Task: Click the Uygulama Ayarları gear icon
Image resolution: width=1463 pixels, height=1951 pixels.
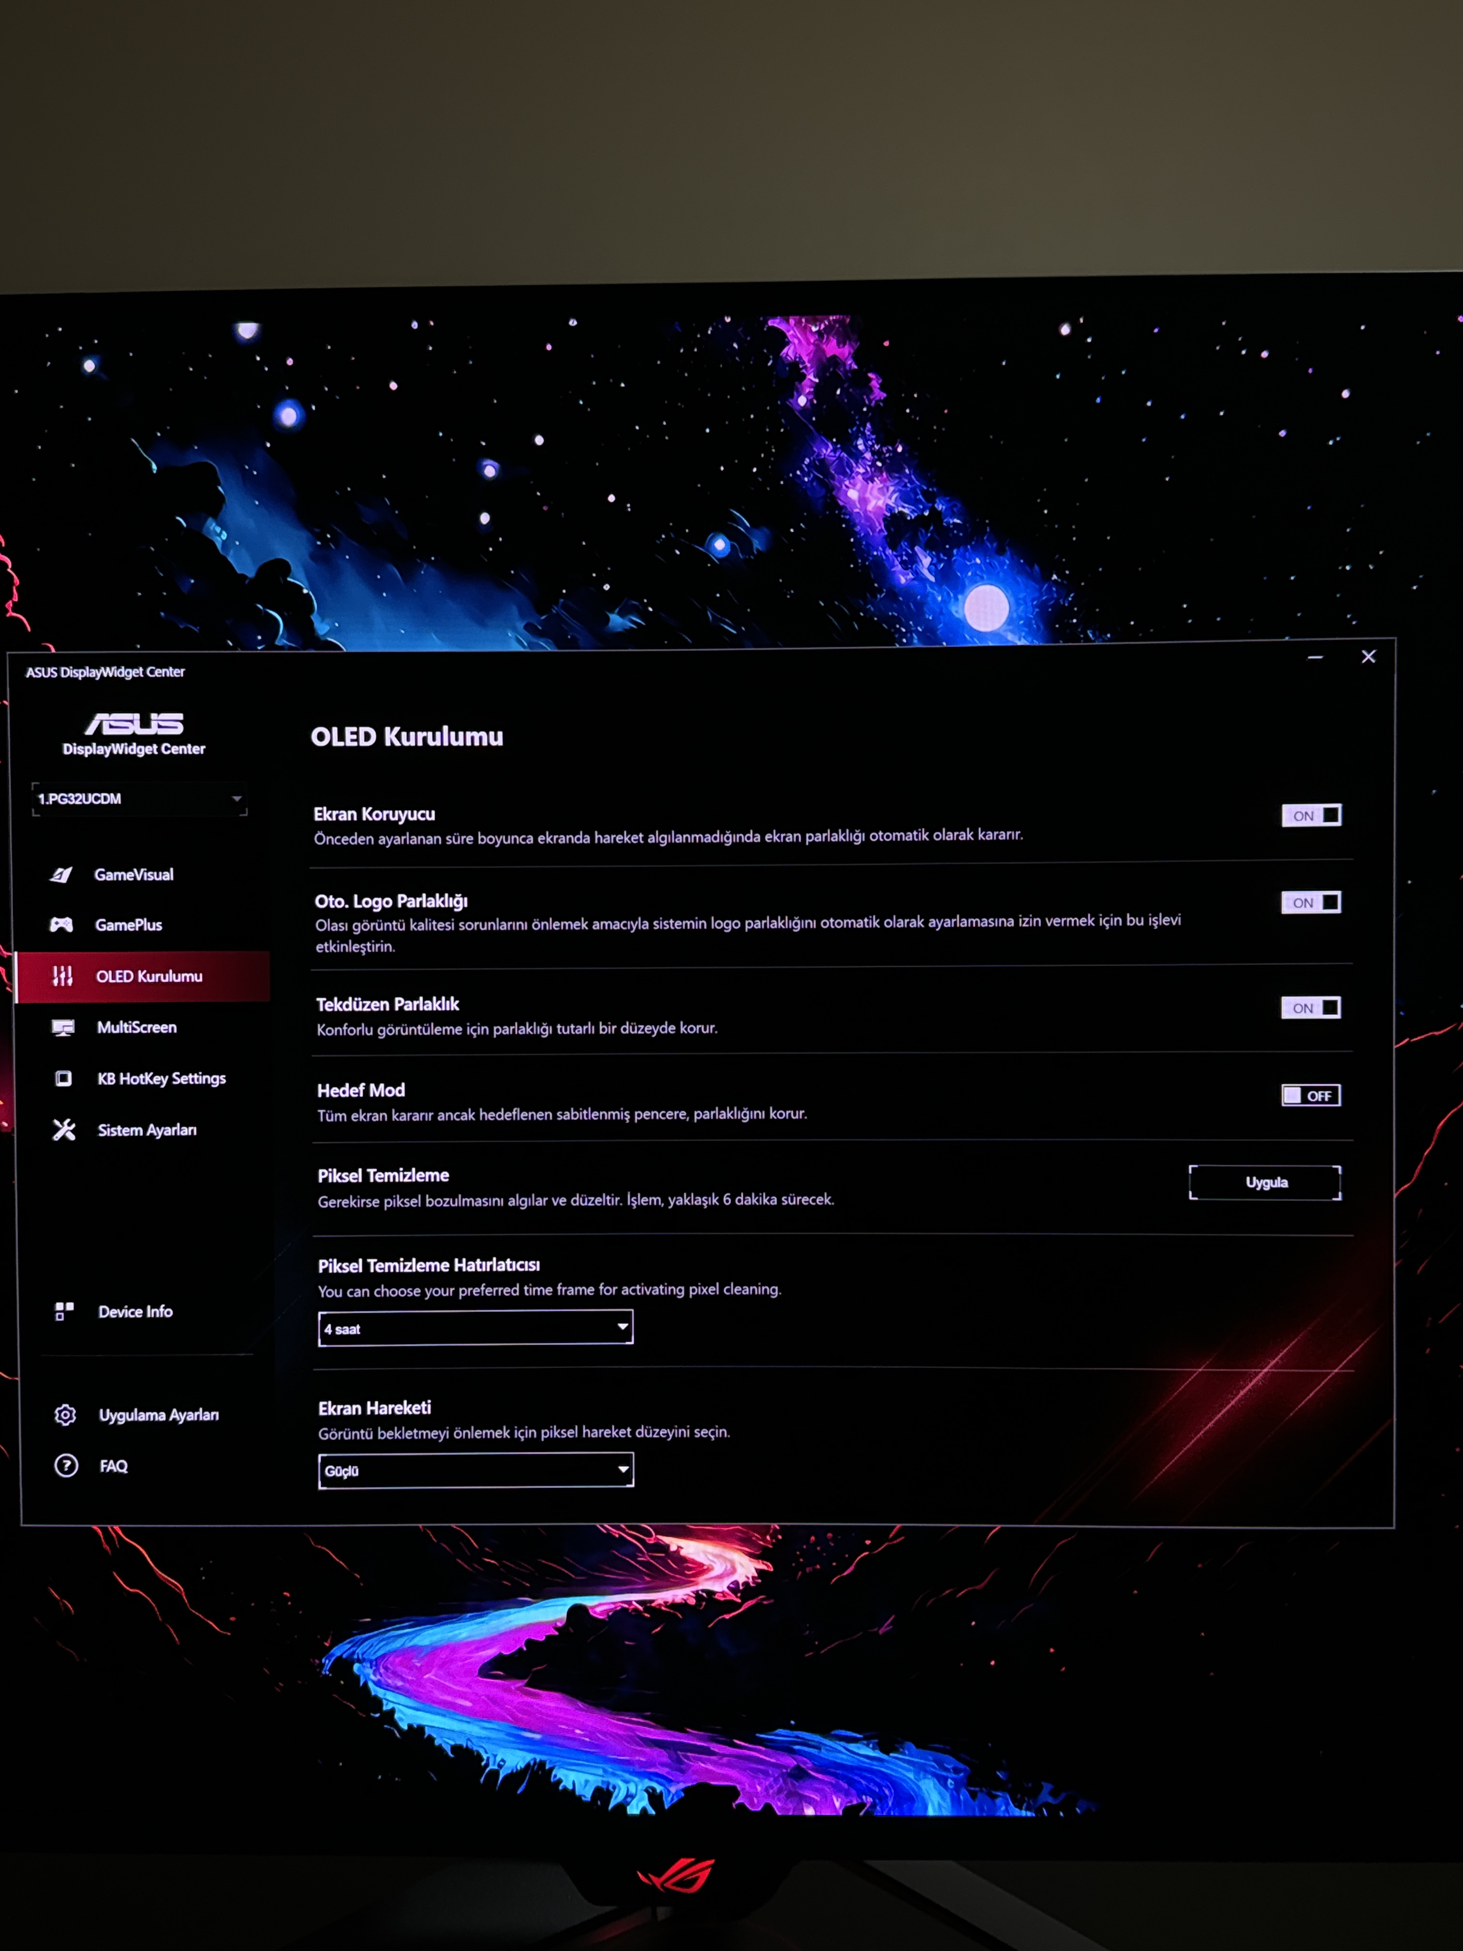Action: click(65, 1415)
